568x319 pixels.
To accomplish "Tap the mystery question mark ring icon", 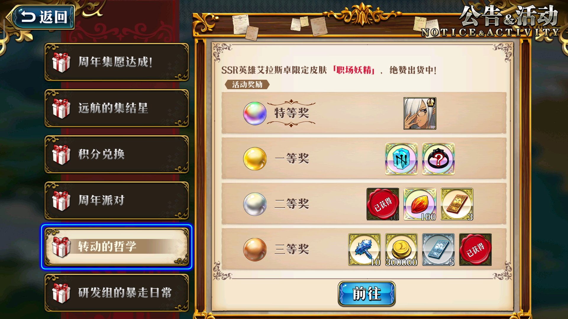I will click(x=438, y=159).
